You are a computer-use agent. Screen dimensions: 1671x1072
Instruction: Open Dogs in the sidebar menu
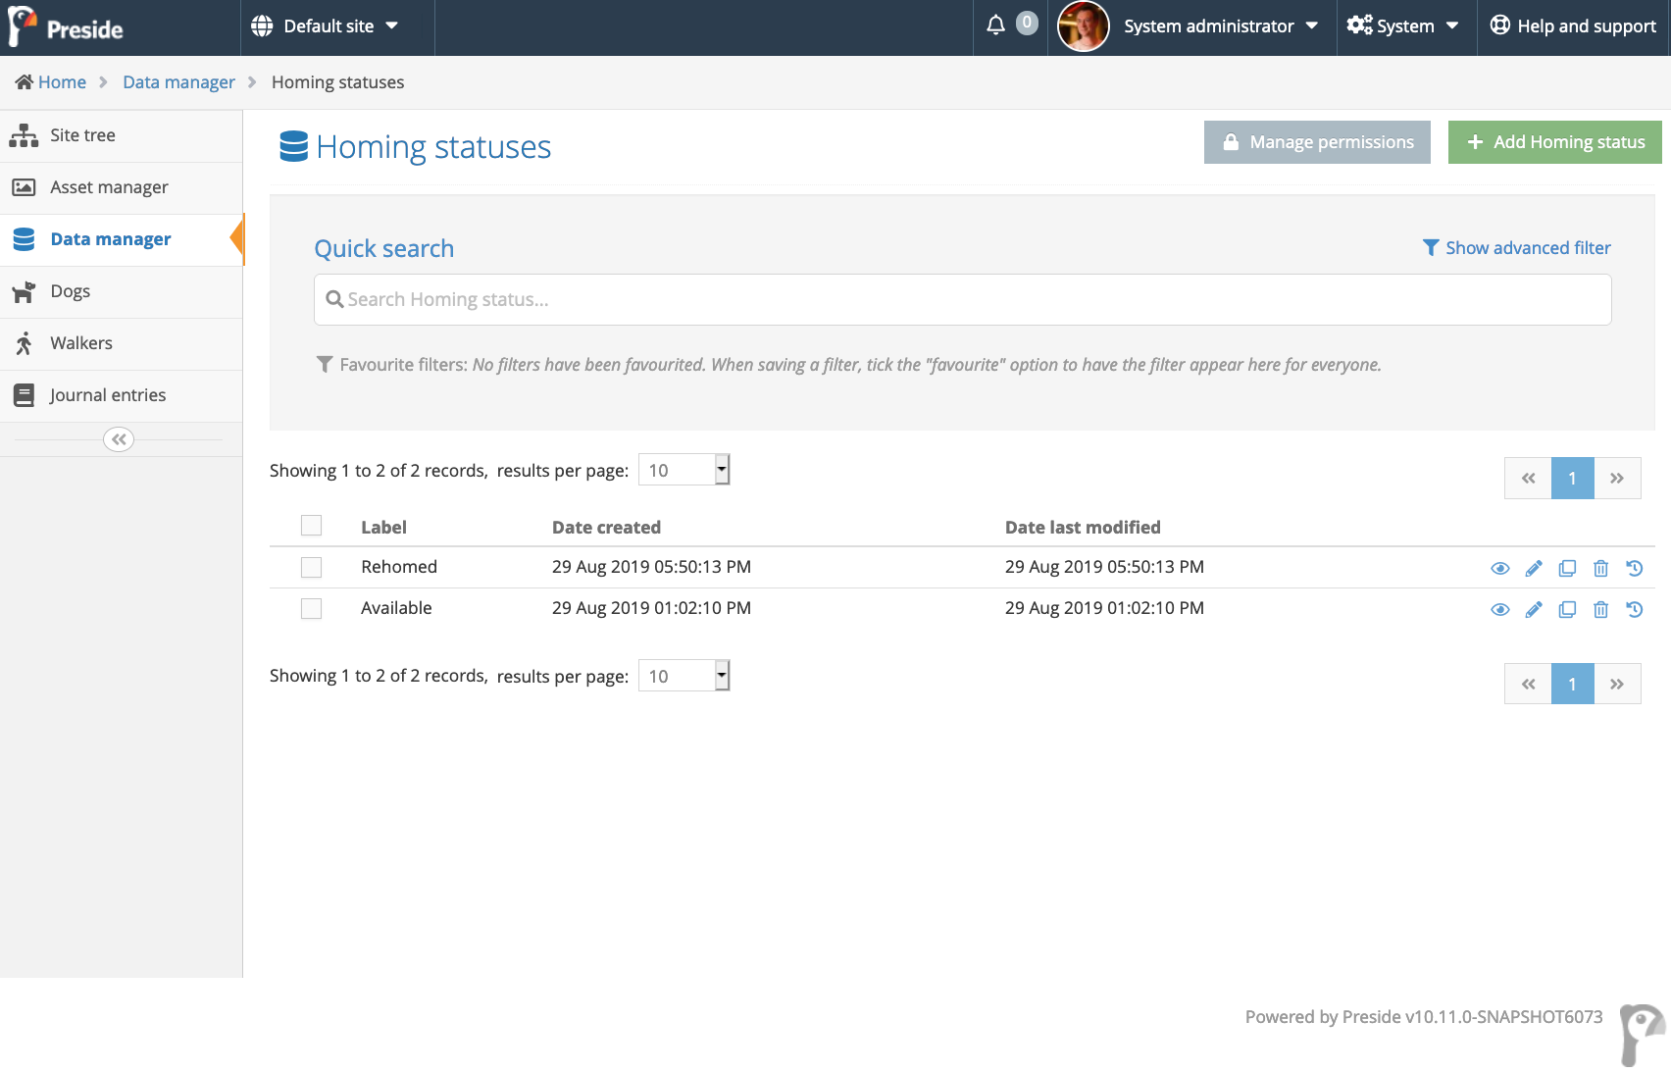[71, 291]
